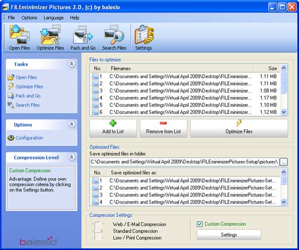Click the Optimize Files link in Tasks
The height and width of the screenshot is (250, 299).
[x=29, y=87]
